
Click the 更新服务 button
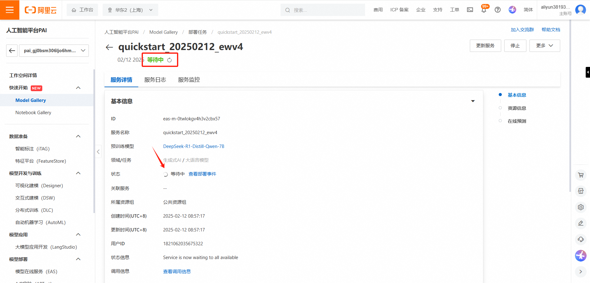click(485, 46)
